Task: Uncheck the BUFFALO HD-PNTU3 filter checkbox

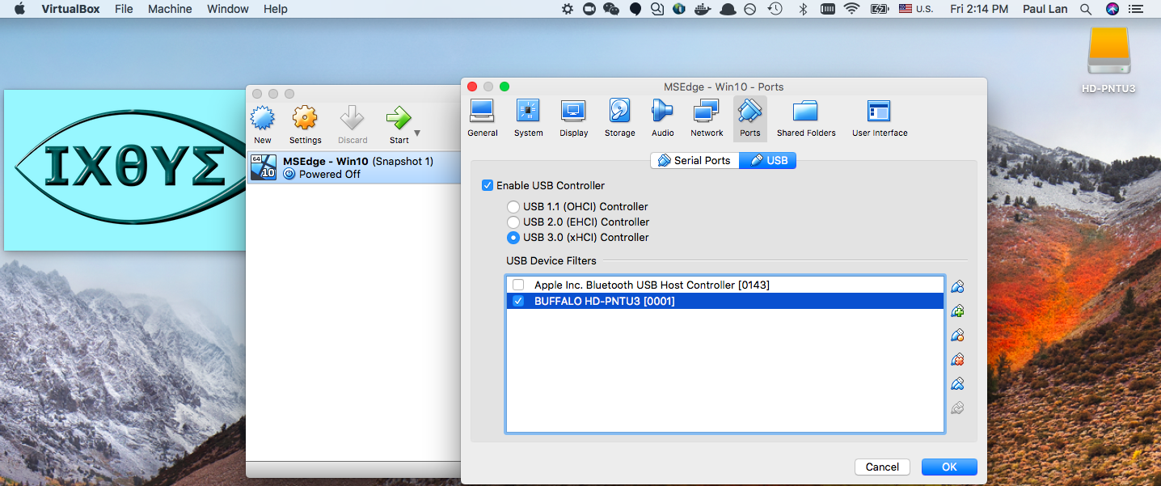Action: [518, 301]
